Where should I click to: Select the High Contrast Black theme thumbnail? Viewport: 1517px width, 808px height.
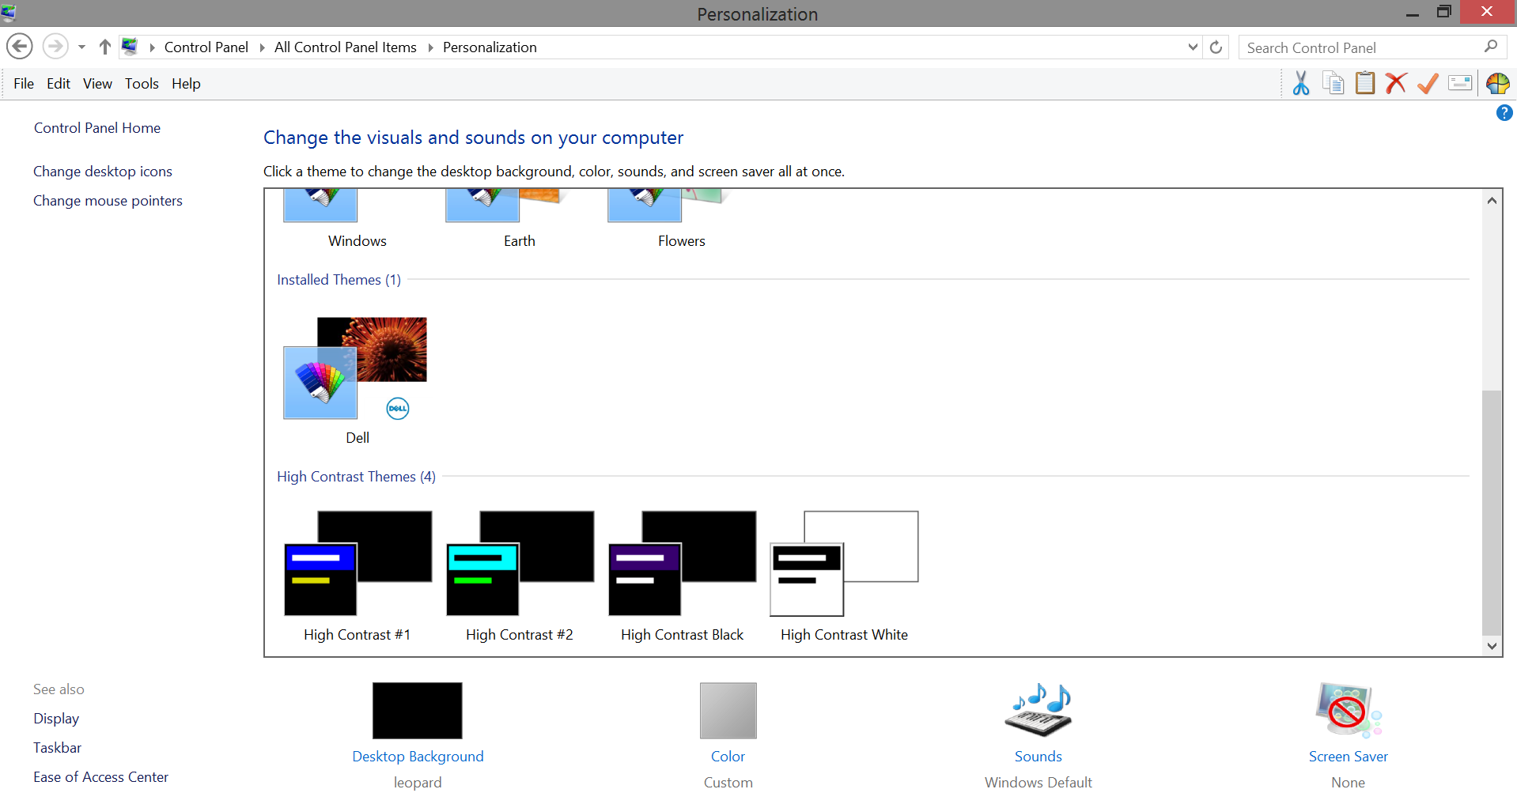pos(682,565)
